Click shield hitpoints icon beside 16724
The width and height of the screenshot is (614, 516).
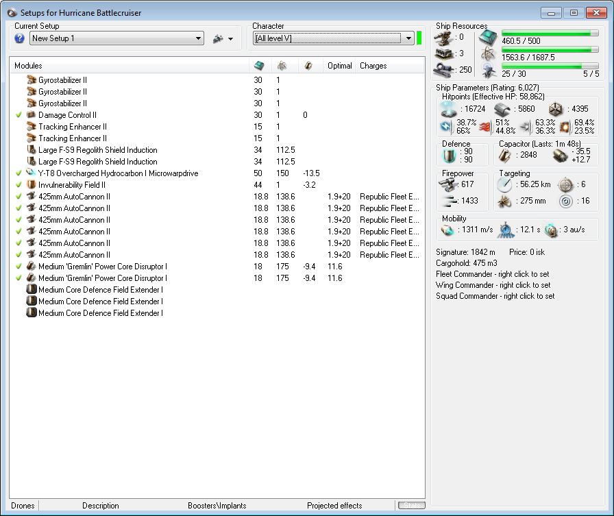(x=448, y=109)
